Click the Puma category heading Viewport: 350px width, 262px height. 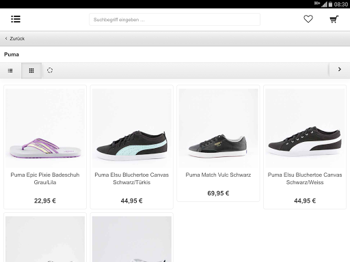pos(12,55)
